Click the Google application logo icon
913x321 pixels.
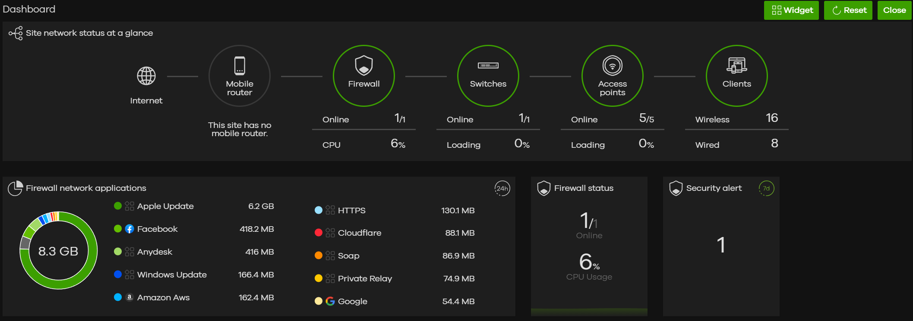330,301
